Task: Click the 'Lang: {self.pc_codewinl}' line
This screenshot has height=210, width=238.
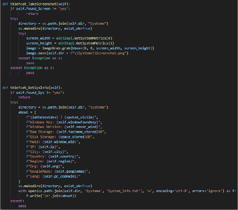Action: [x=53, y=177]
